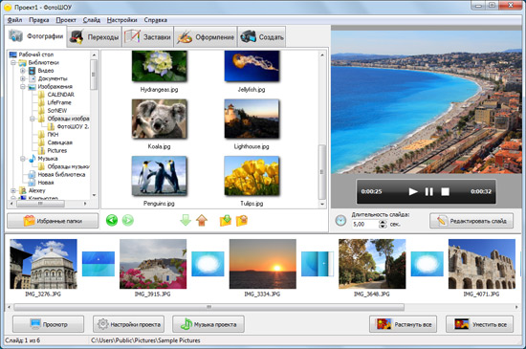Image resolution: width=526 pixels, height=349 pixels.
Task: Collapse the Образцы изображений node
Action: [x=33, y=119]
